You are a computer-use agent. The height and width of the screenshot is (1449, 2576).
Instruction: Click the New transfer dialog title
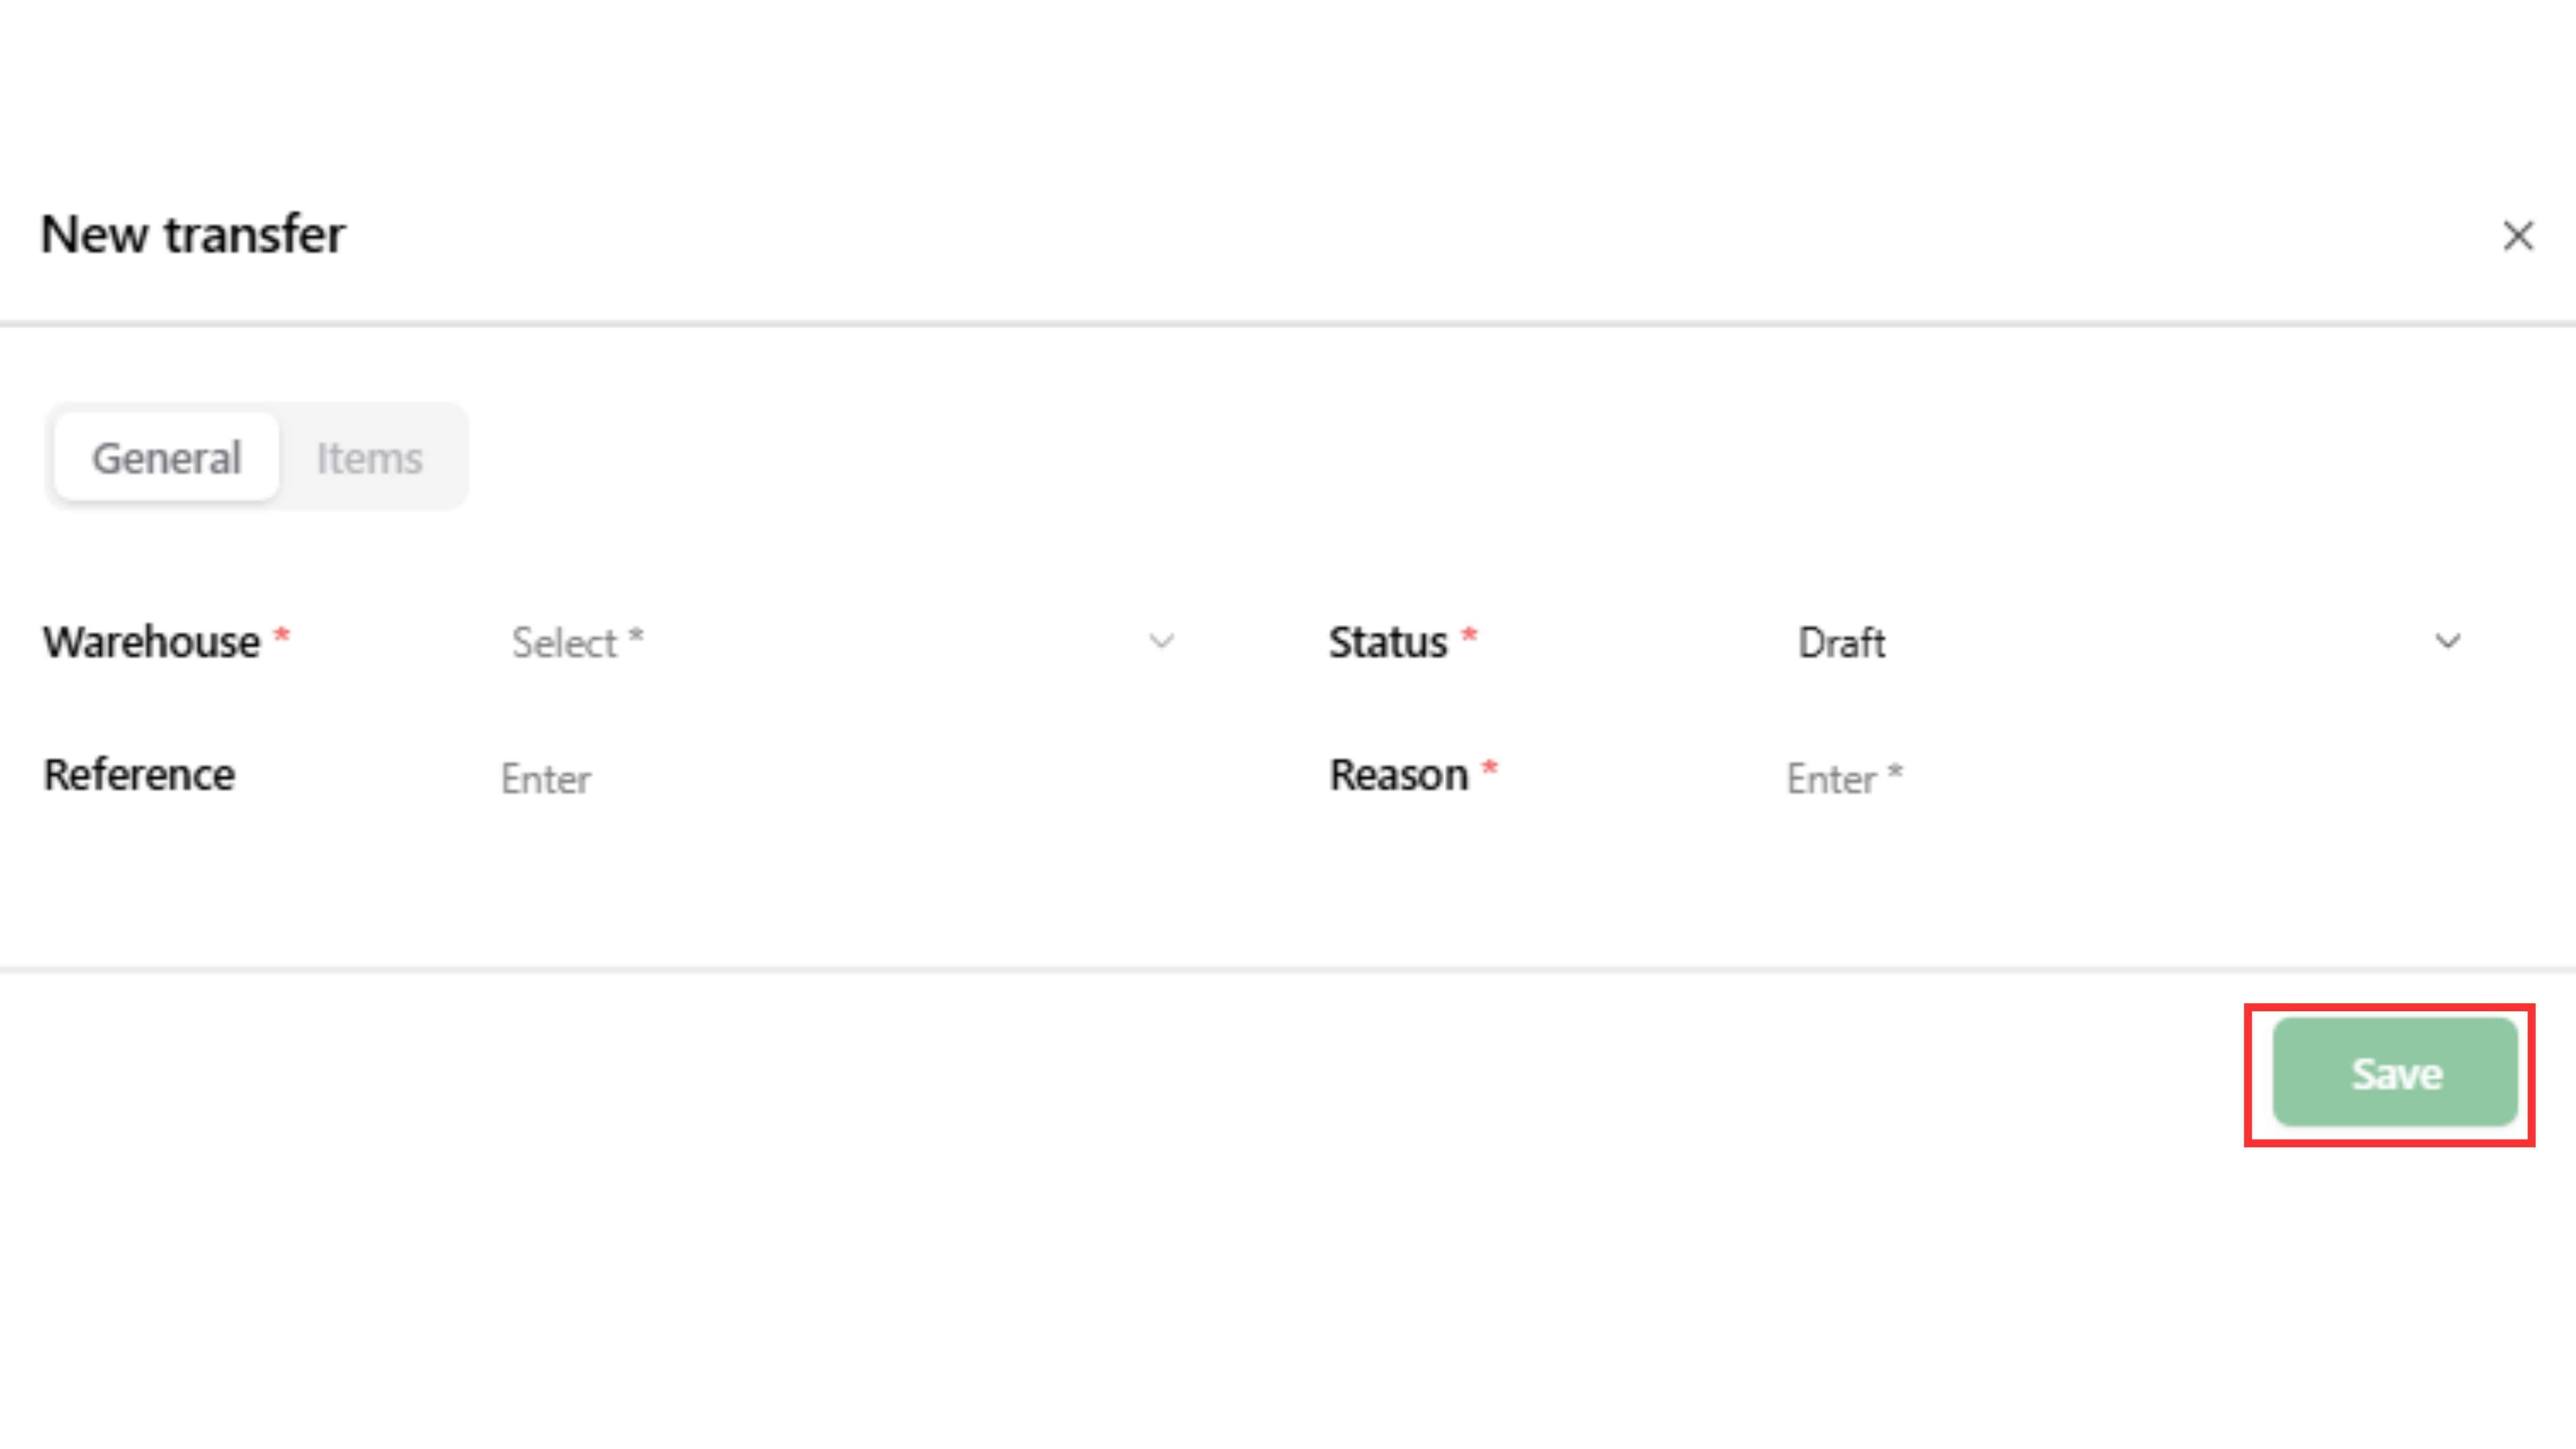pos(193,235)
